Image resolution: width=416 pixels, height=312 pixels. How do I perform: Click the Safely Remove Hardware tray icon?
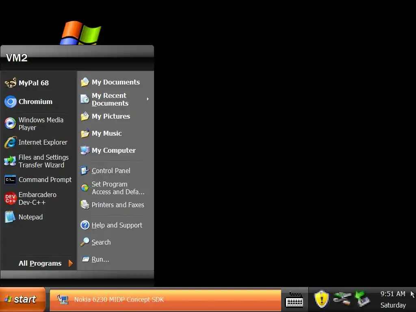tap(362, 299)
